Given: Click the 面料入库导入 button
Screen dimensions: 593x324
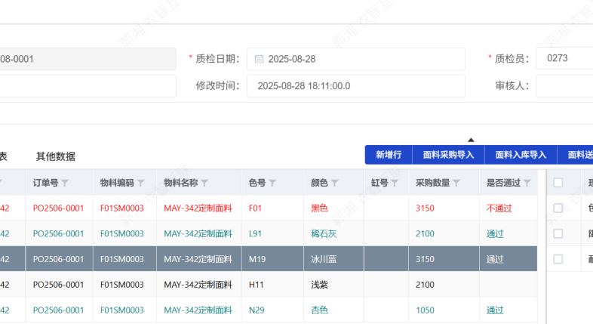Looking at the screenshot, I should [x=521, y=155].
